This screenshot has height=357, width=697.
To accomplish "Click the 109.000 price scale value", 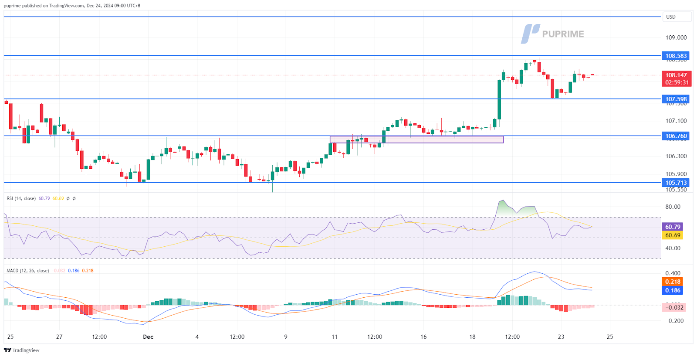I will [676, 37].
